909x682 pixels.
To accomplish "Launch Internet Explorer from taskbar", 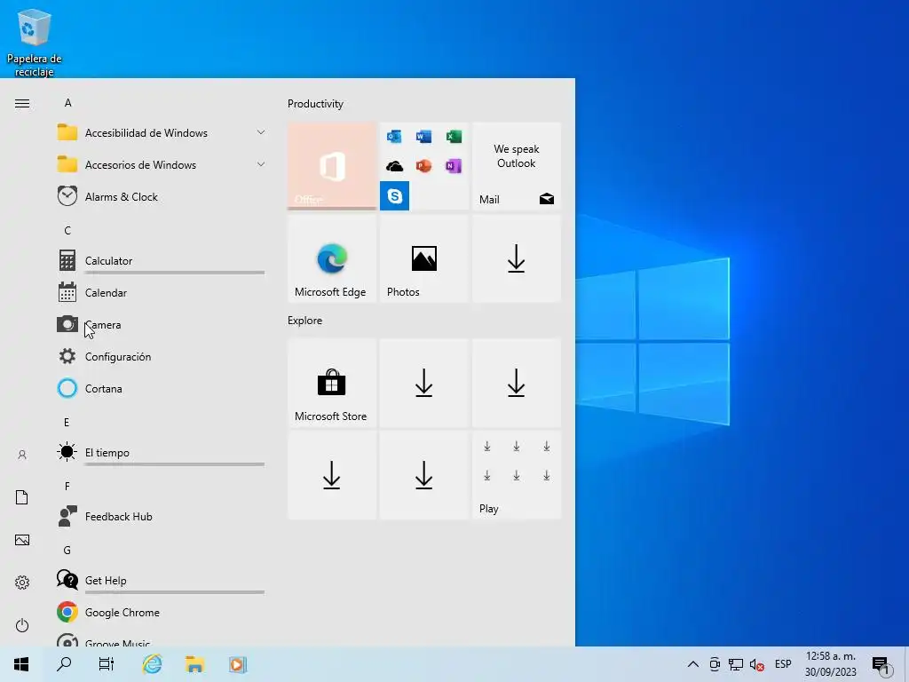I will coord(152,664).
